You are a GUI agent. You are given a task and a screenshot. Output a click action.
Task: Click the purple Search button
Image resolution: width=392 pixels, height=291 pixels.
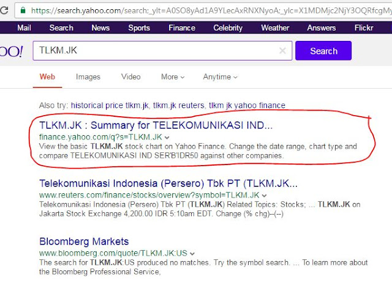pyautogui.click(x=323, y=51)
